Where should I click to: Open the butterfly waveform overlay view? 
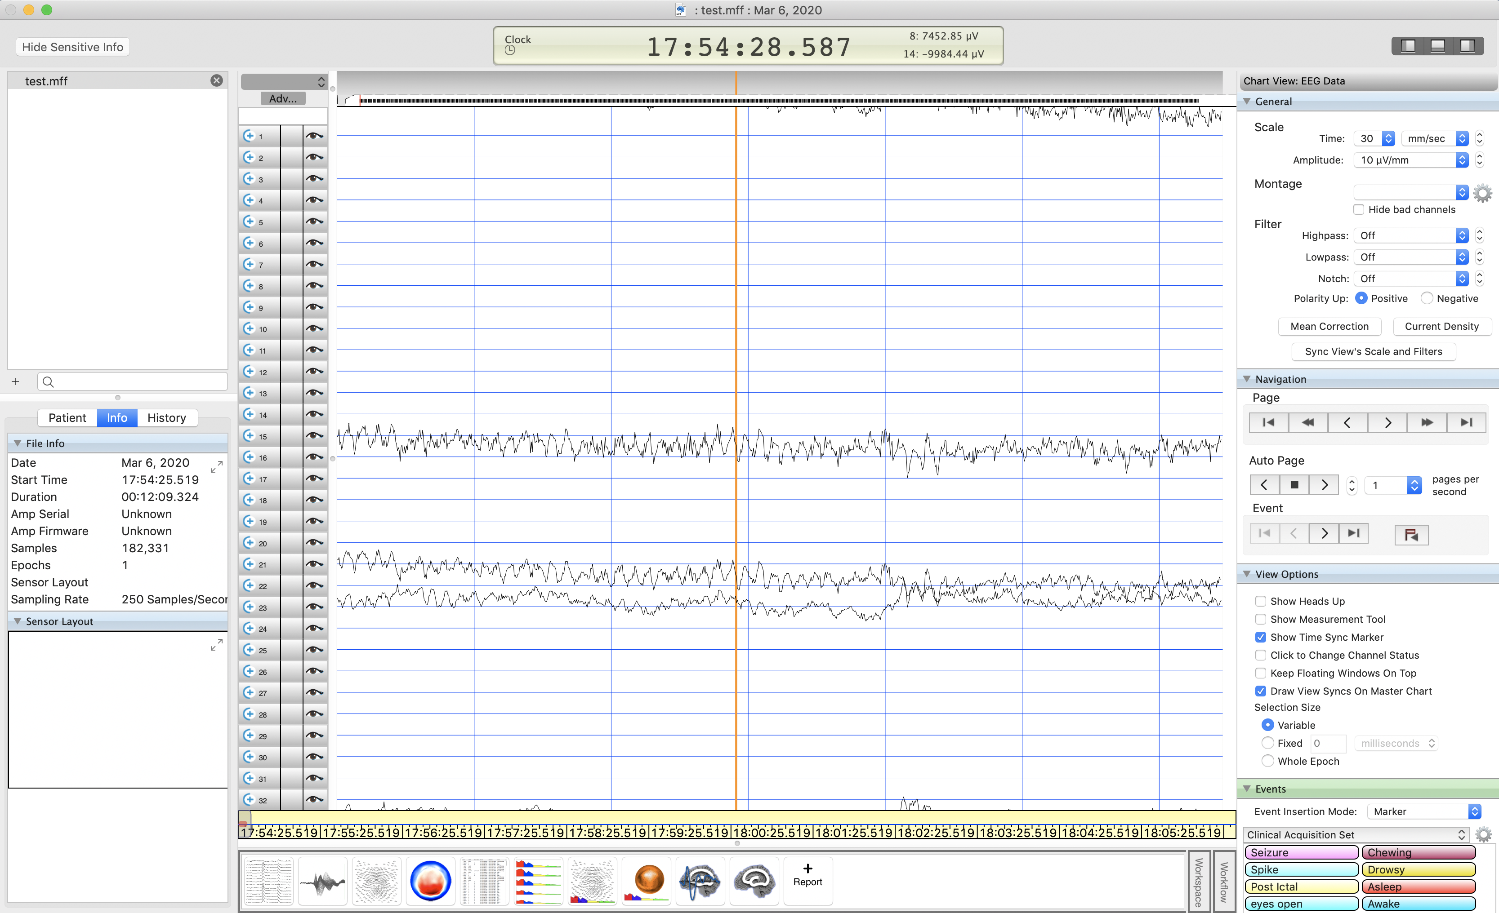(322, 882)
